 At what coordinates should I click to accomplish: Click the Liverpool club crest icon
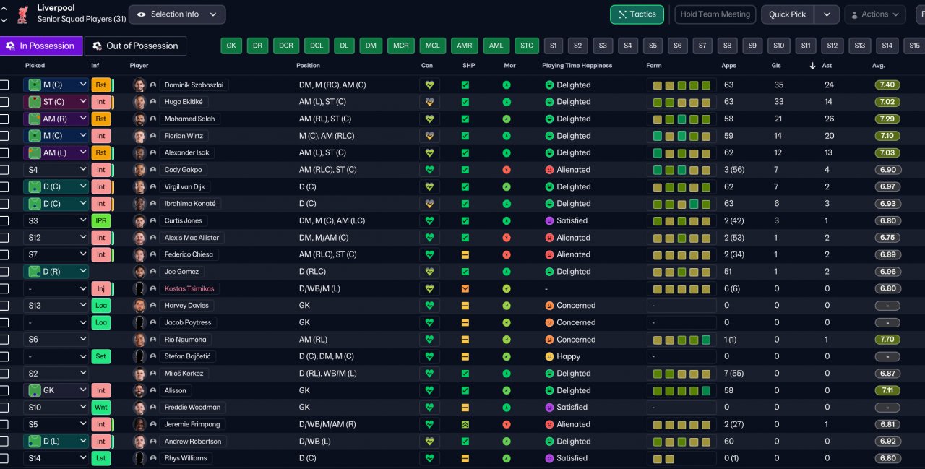(22, 14)
